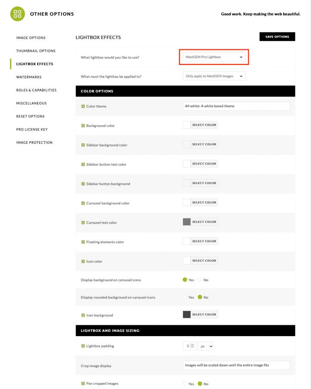311x389 pixels.
Task: Click the info icon beside Color theme
Action: (83, 106)
